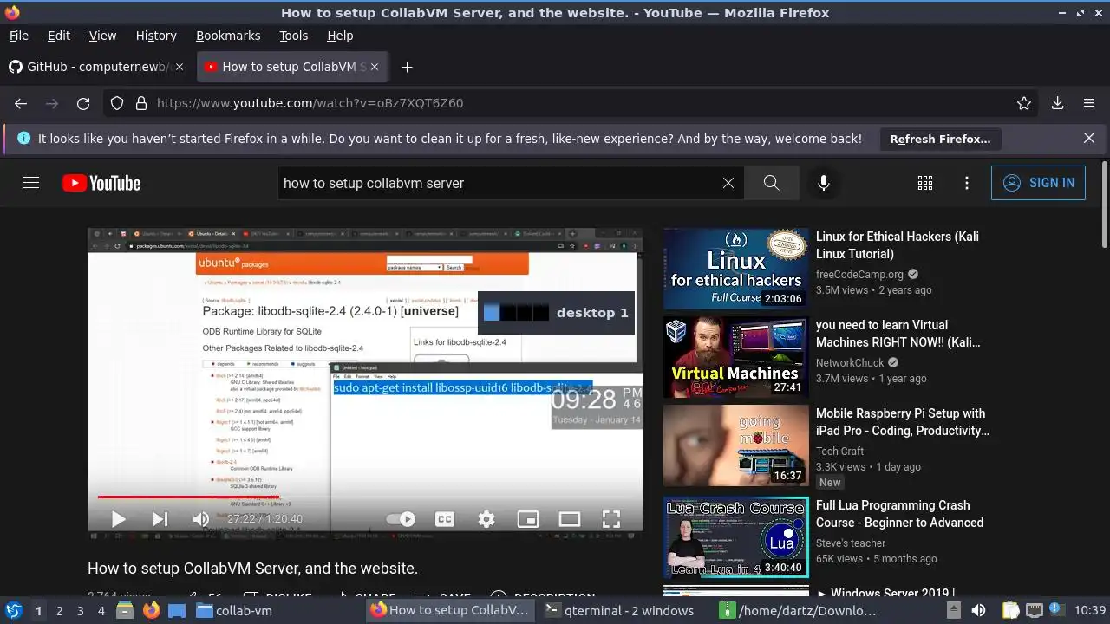Start voice search with microphone
Viewport: 1110px width, 624px height.
pos(824,183)
